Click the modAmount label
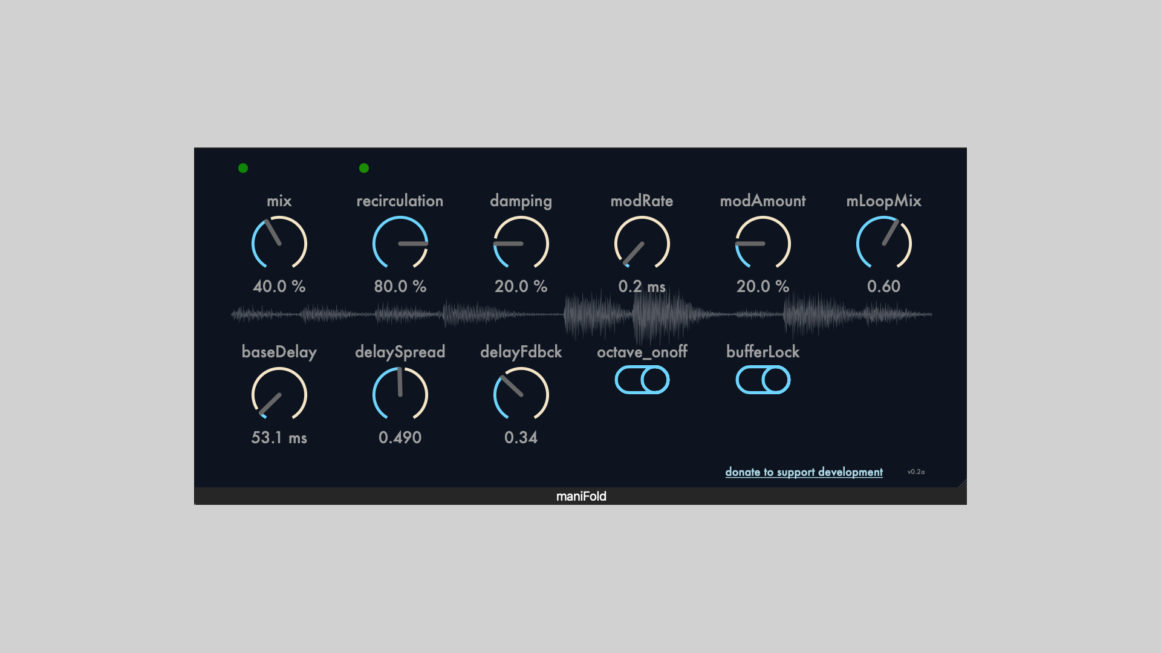 [763, 201]
